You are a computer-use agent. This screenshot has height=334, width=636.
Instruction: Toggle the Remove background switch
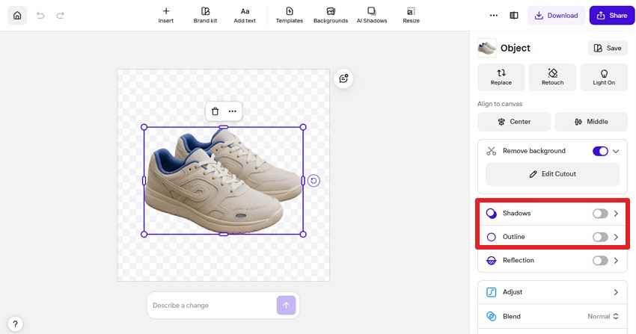[x=600, y=151]
